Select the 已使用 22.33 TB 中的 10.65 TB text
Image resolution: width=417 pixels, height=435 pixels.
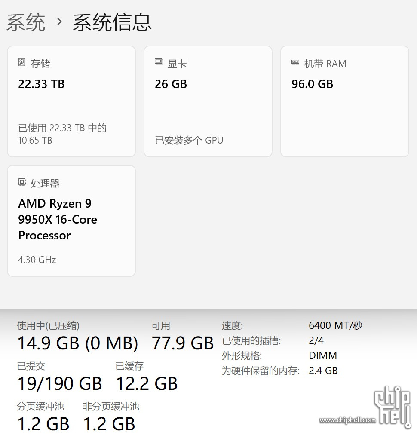click(x=62, y=134)
